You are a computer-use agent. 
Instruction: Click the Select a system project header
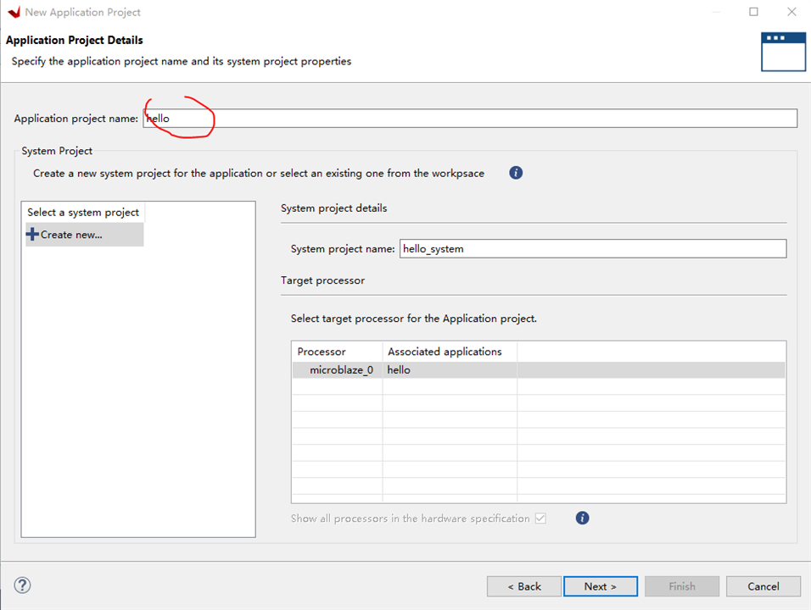pyautogui.click(x=83, y=213)
